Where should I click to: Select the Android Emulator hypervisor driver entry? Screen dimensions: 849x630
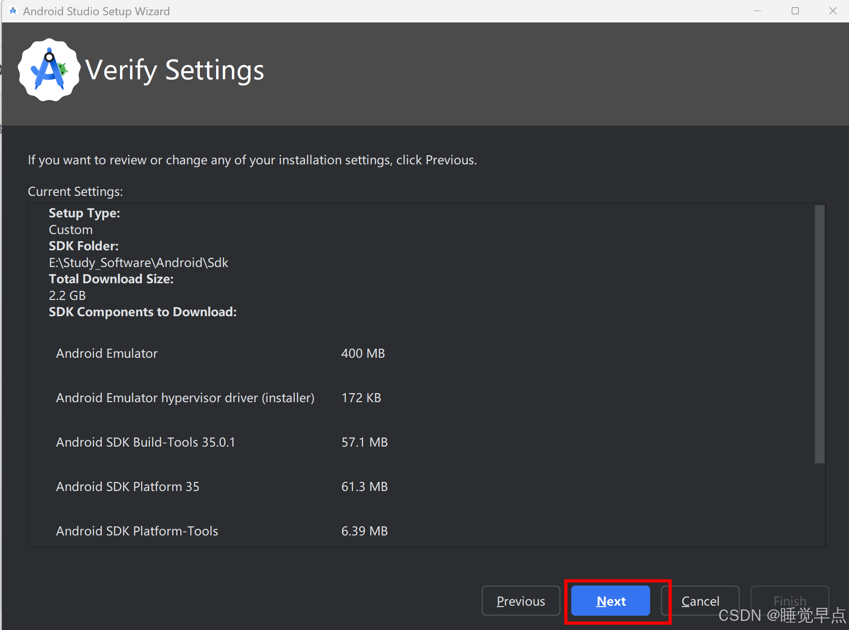185,397
